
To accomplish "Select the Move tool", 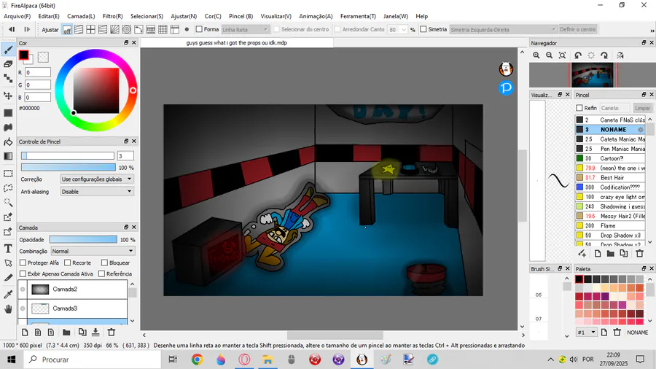I will [x=8, y=96].
